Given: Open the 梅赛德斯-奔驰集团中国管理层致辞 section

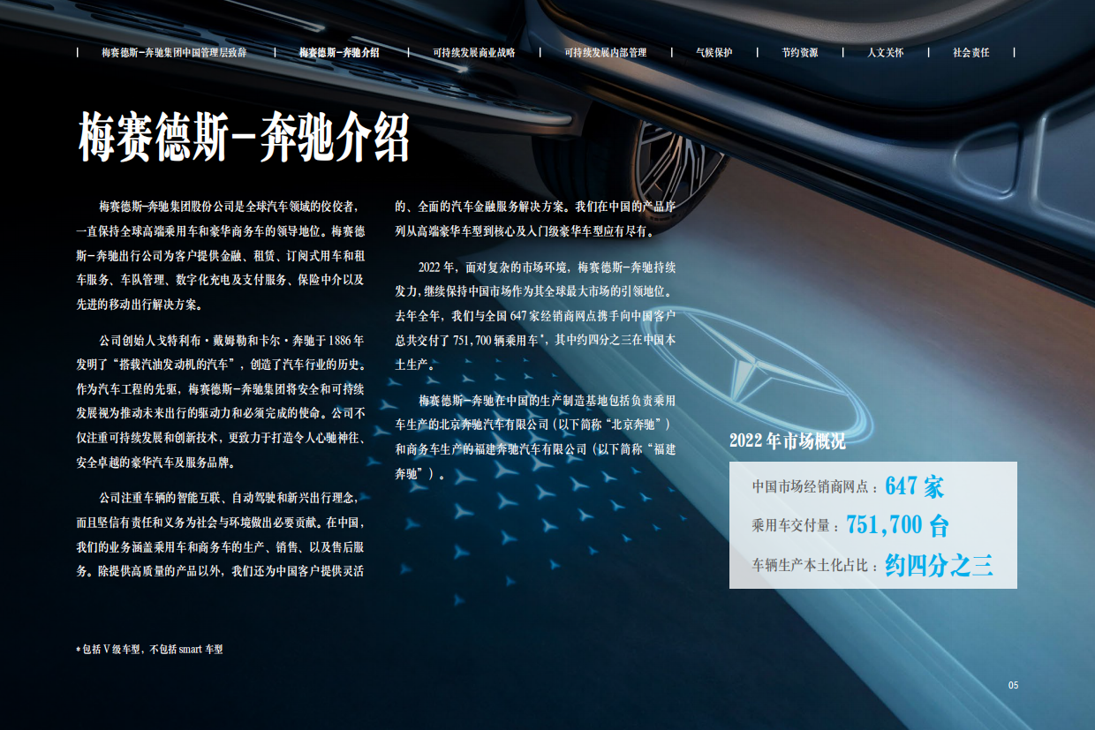Looking at the screenshot, I should [175, 52].
